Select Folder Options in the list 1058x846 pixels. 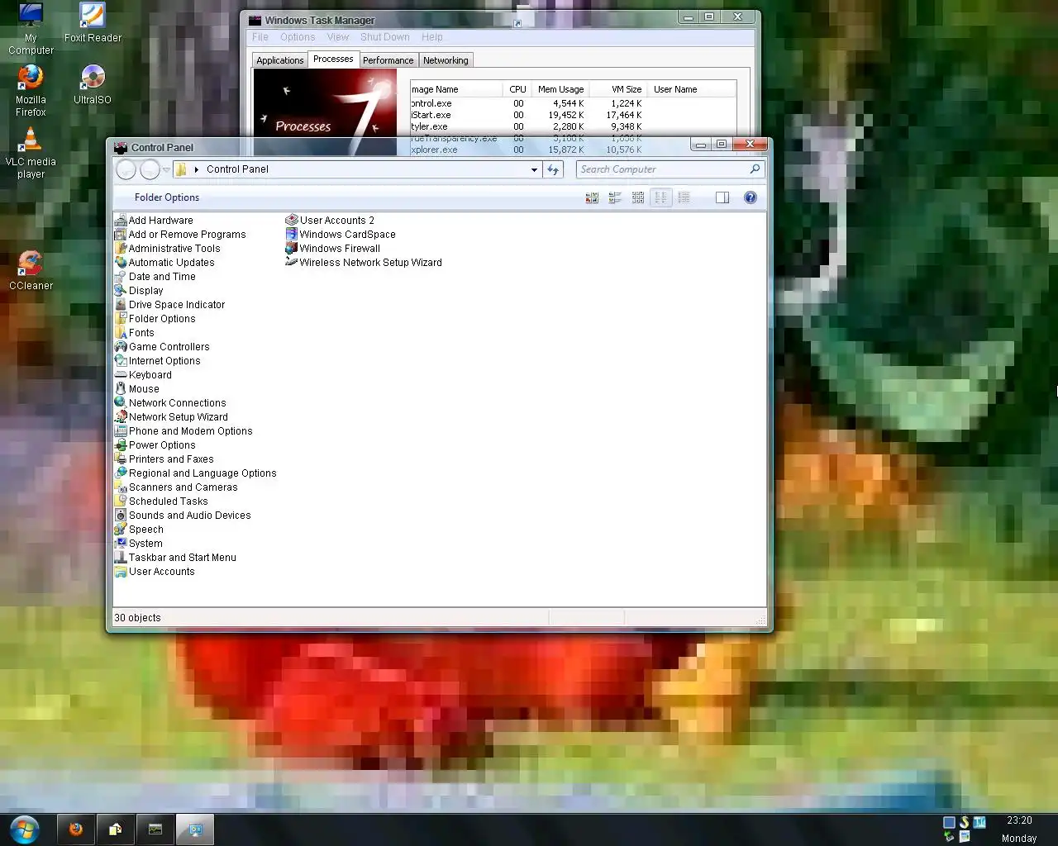point(155,319)
